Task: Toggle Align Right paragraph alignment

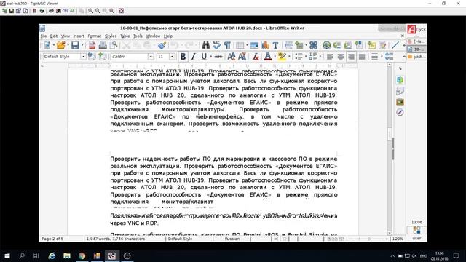Action: tap(351, 57)
